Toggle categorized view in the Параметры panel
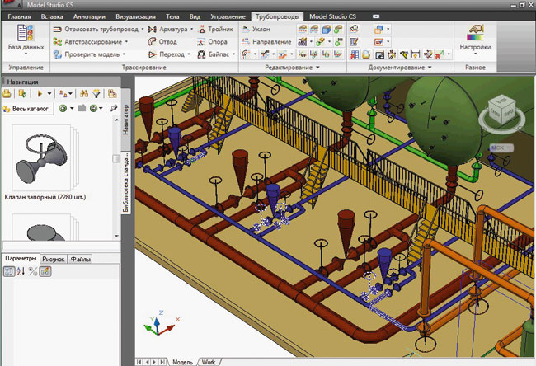This screenshot has width=536, height=366. point(9,272)
